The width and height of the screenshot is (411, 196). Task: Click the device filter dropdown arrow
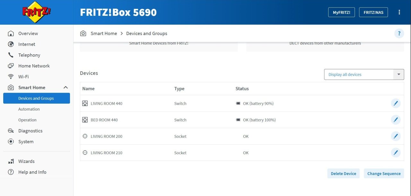398,75
